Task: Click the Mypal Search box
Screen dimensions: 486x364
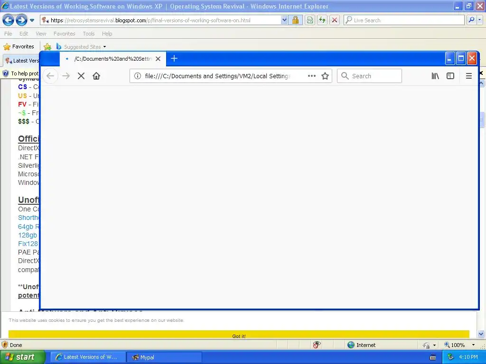Action: pos(369,76)
